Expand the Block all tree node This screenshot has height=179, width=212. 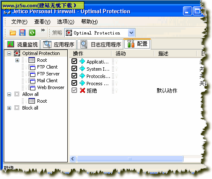(9, 108)
